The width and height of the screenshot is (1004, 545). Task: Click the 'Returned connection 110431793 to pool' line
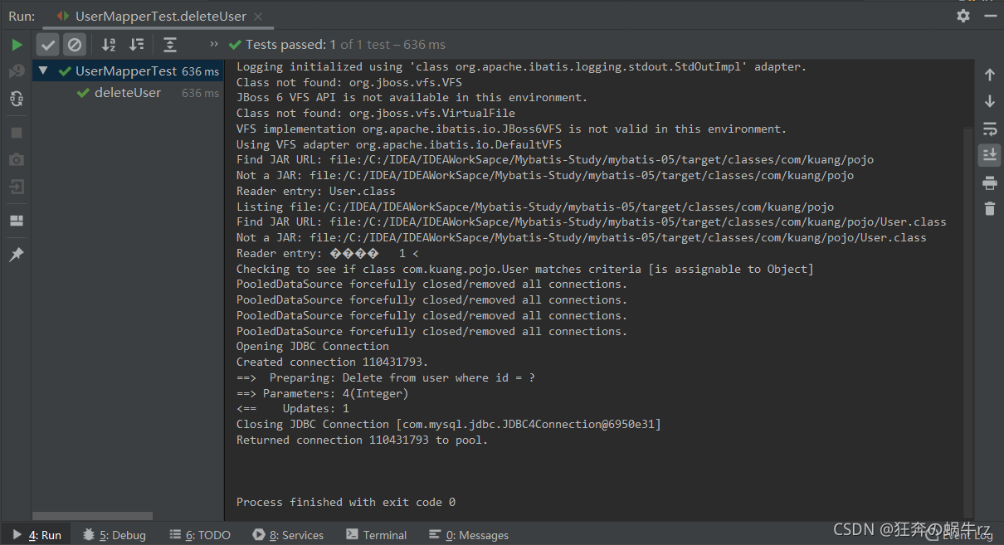click(363, 440)
